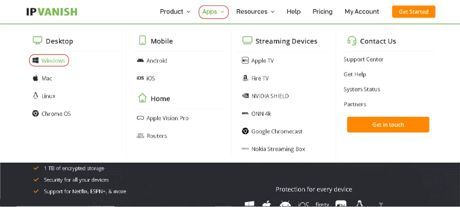Click the Get in touch button

pyautogui.click(x=388, y=125)
